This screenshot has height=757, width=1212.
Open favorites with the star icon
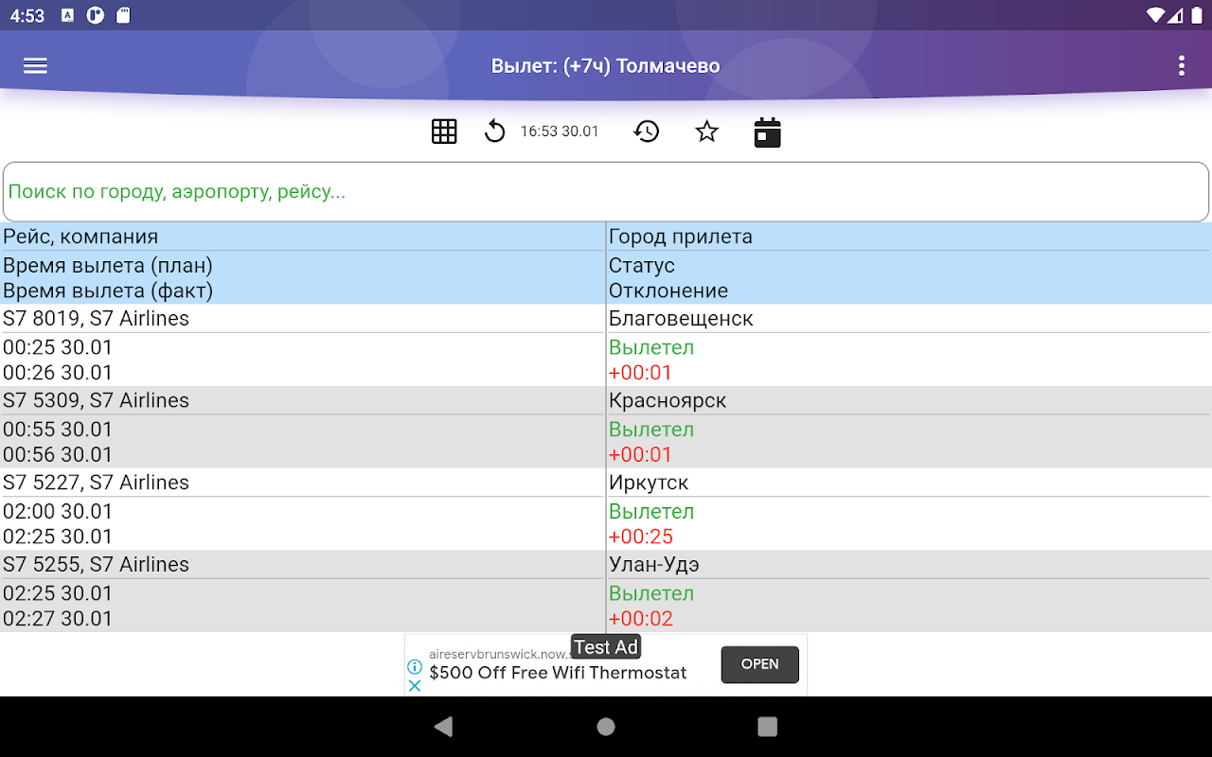point(707,132)
